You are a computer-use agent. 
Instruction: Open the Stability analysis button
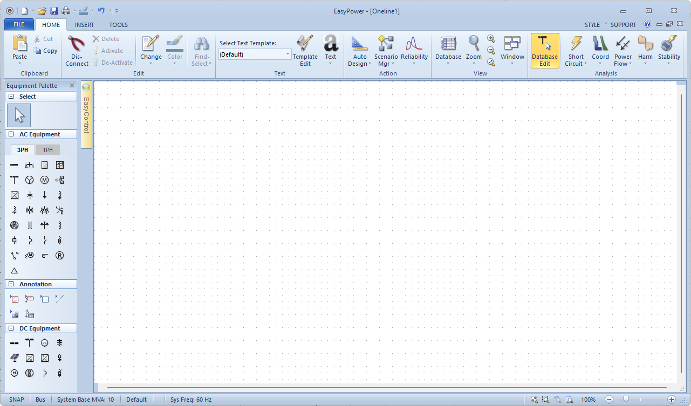click(669, 51)
